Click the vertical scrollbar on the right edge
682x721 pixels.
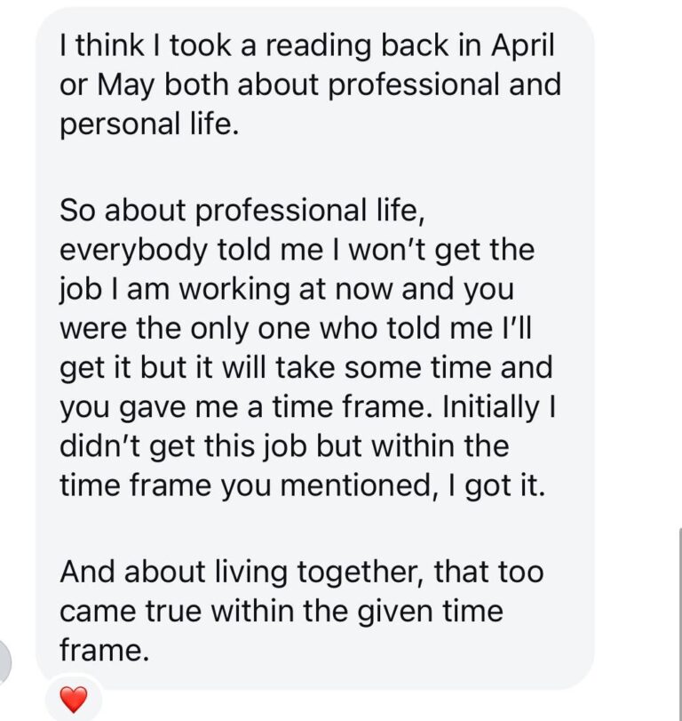[680, 624]
